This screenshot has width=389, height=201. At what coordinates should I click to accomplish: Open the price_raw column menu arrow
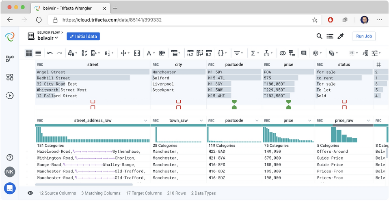(x=368, y=121)
